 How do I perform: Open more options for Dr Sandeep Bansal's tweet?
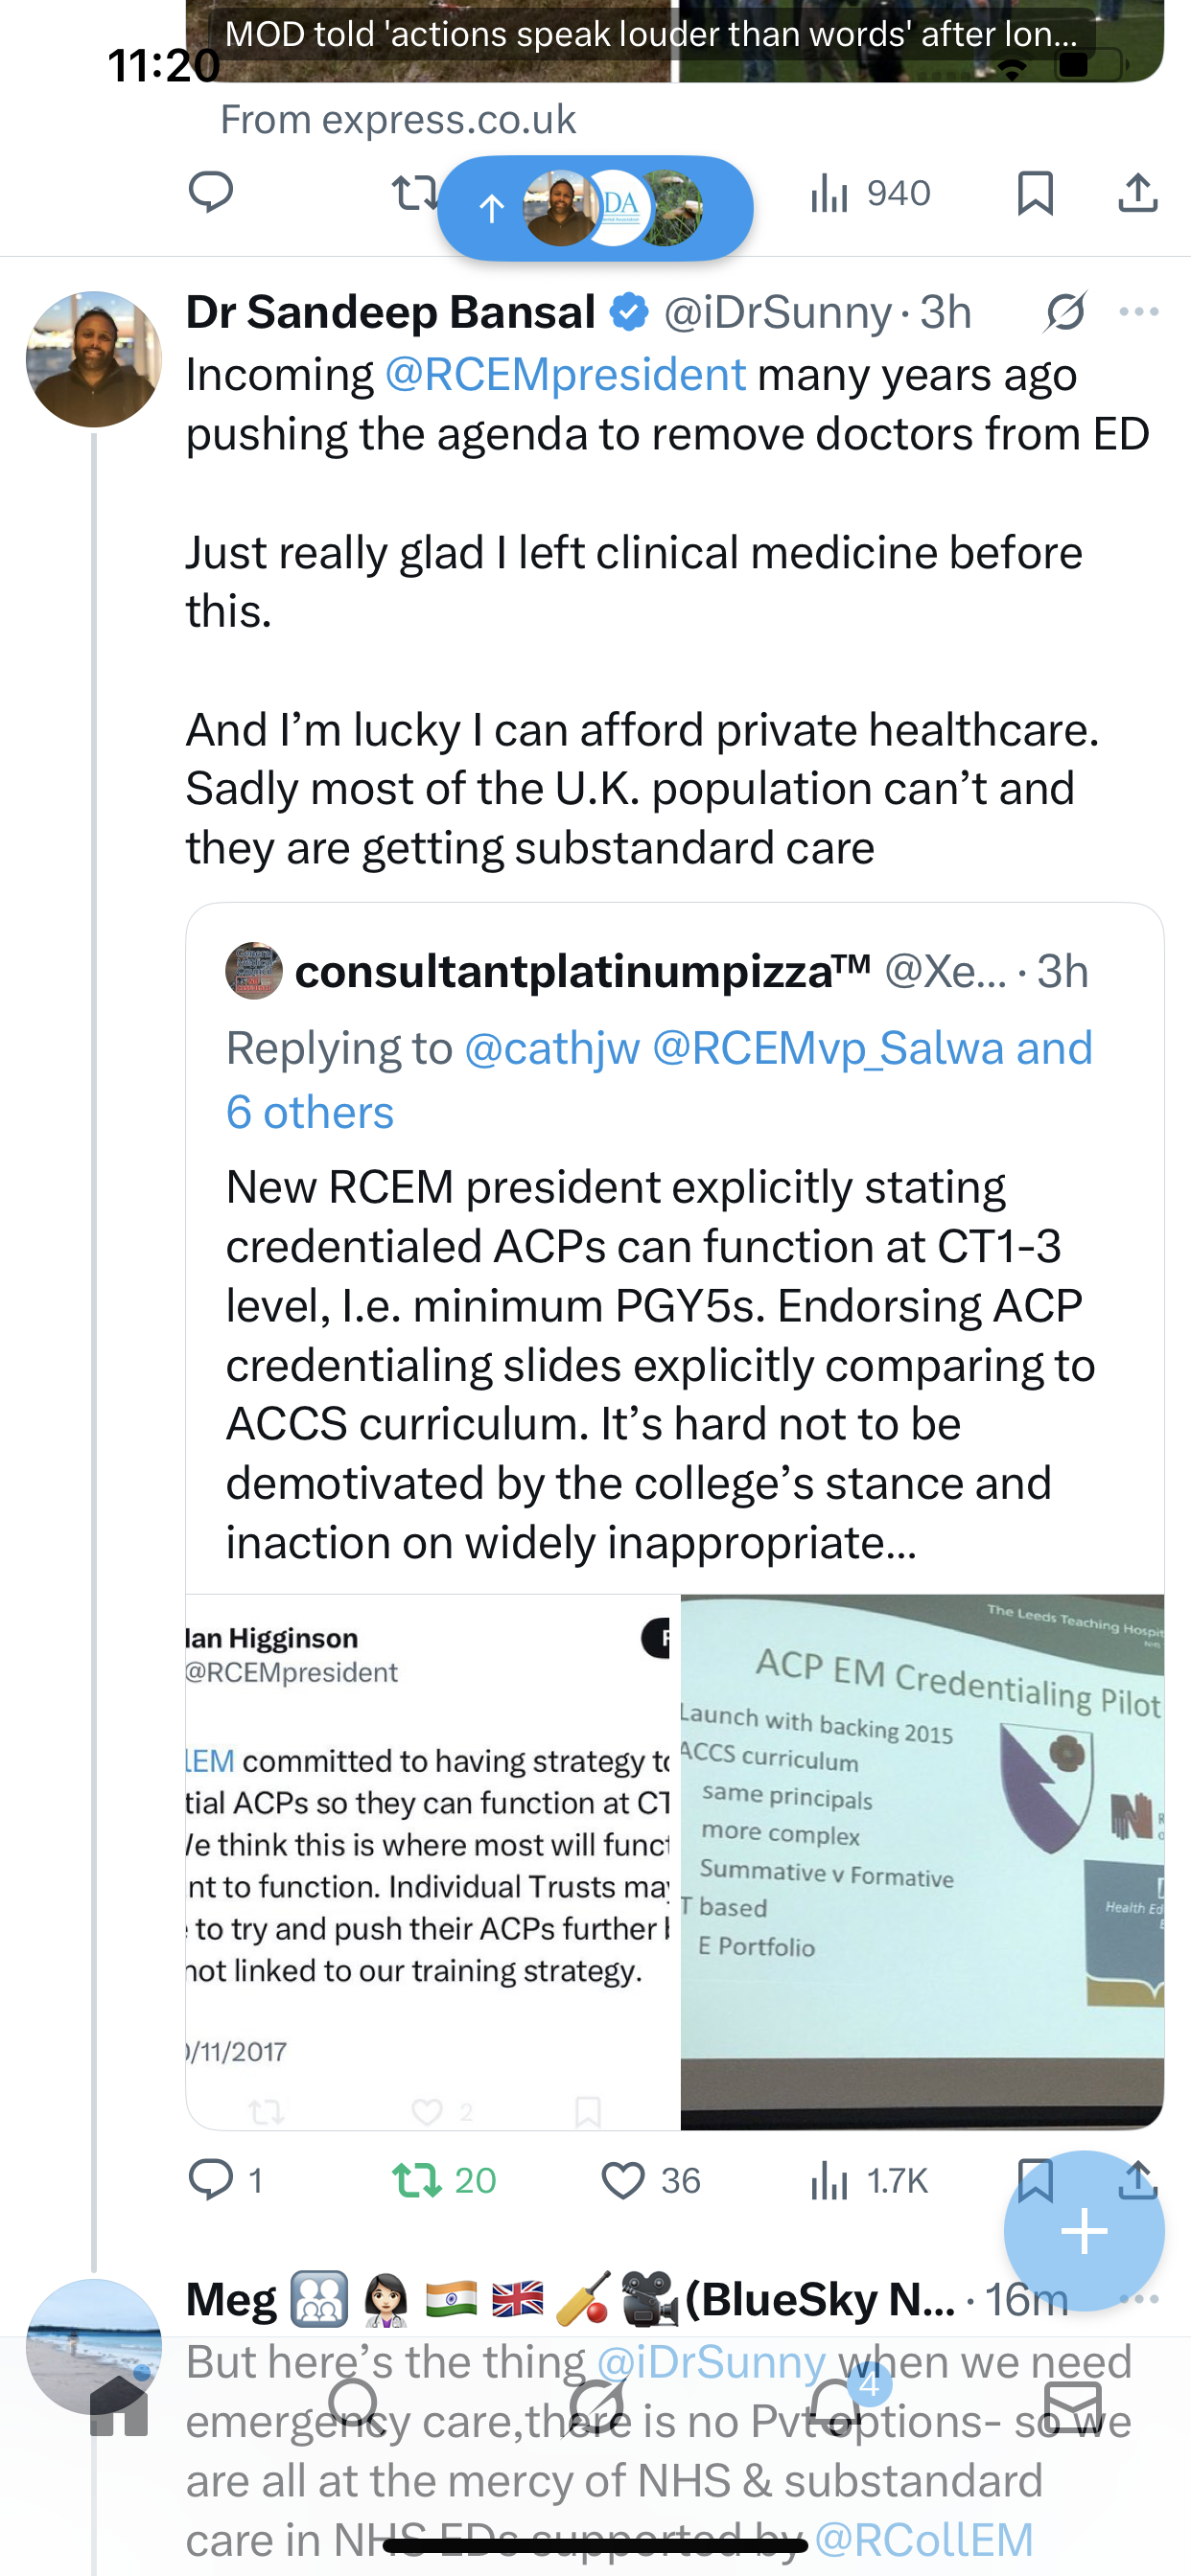click(1139, 313)
